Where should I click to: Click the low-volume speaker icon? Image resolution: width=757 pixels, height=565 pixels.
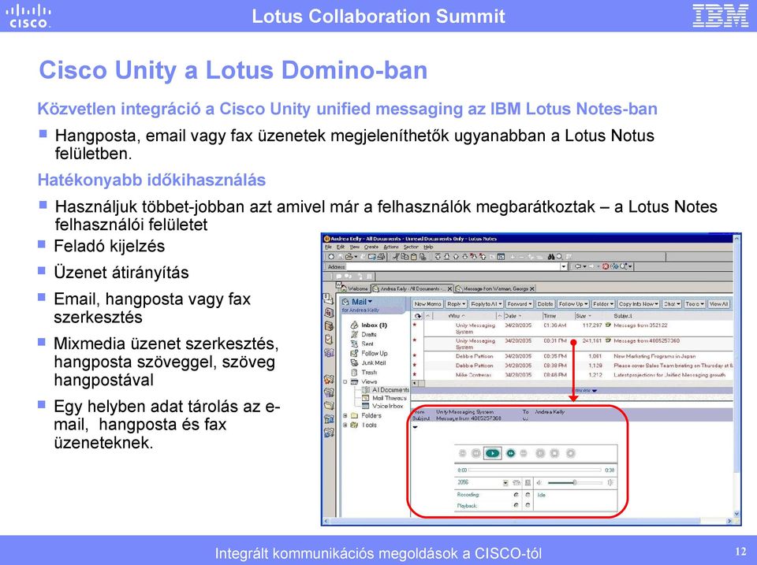coord(539,483)
